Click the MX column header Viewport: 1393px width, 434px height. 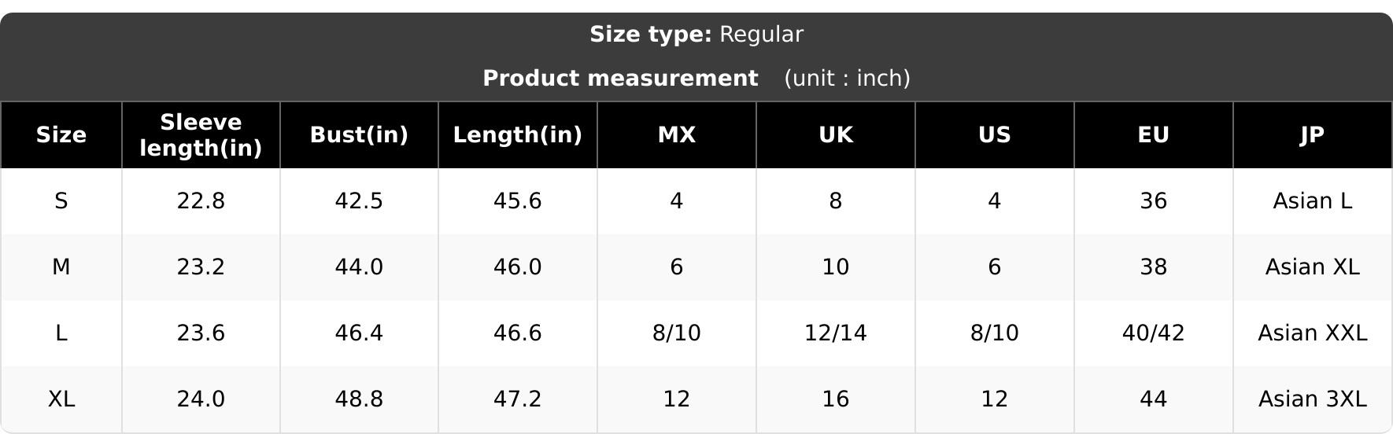coord(677,135)
